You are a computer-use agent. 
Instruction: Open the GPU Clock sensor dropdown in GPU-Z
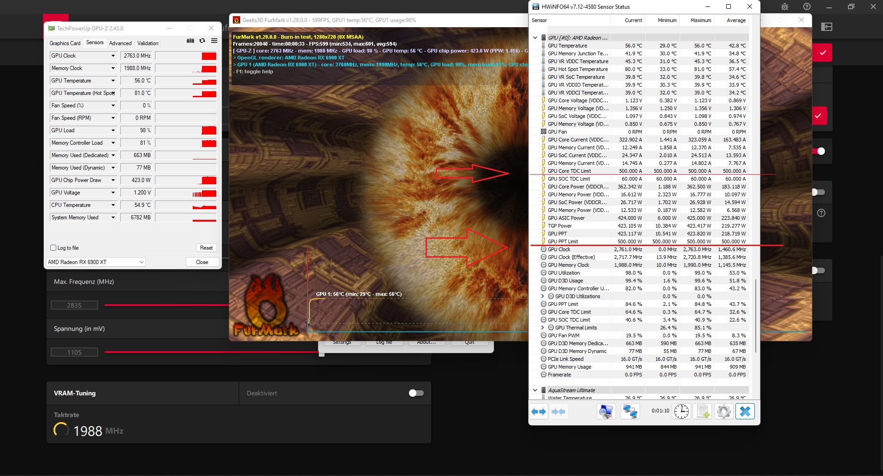113,56
